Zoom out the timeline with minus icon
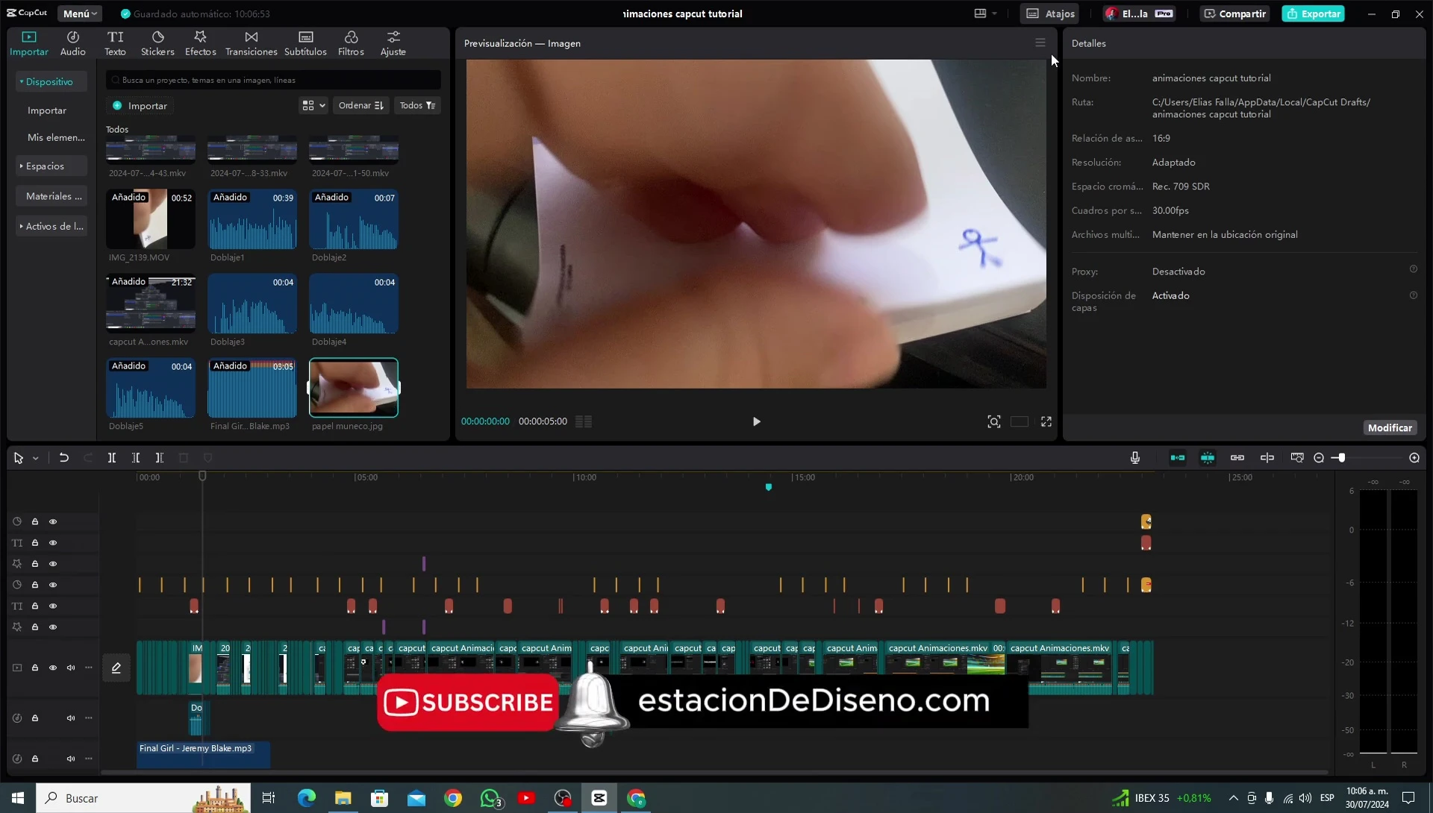The image size is (1433, 813). coord(1319,458)
